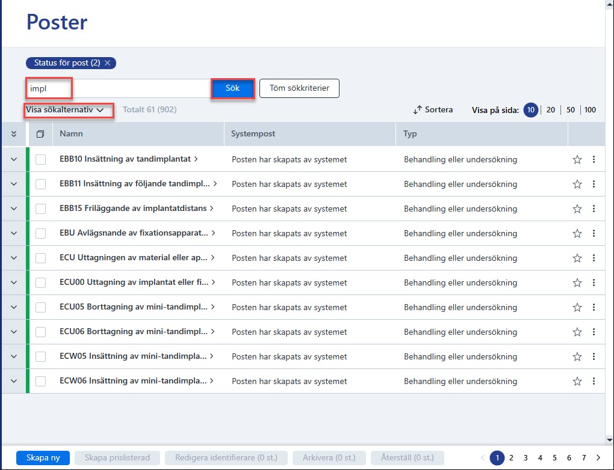Click the Sök search button
614x470 pixels.
(232, 88)
